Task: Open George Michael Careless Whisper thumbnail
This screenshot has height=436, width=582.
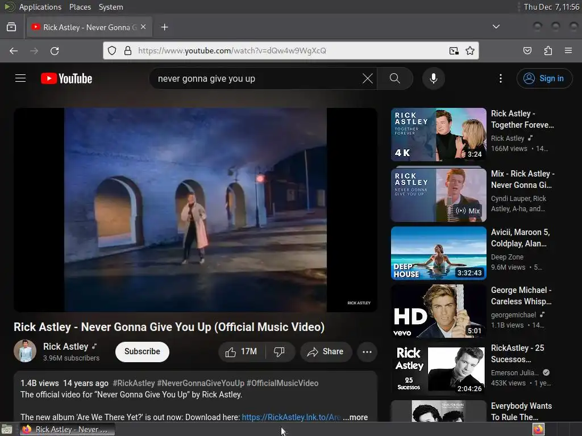Action: [x=438, y=311]
